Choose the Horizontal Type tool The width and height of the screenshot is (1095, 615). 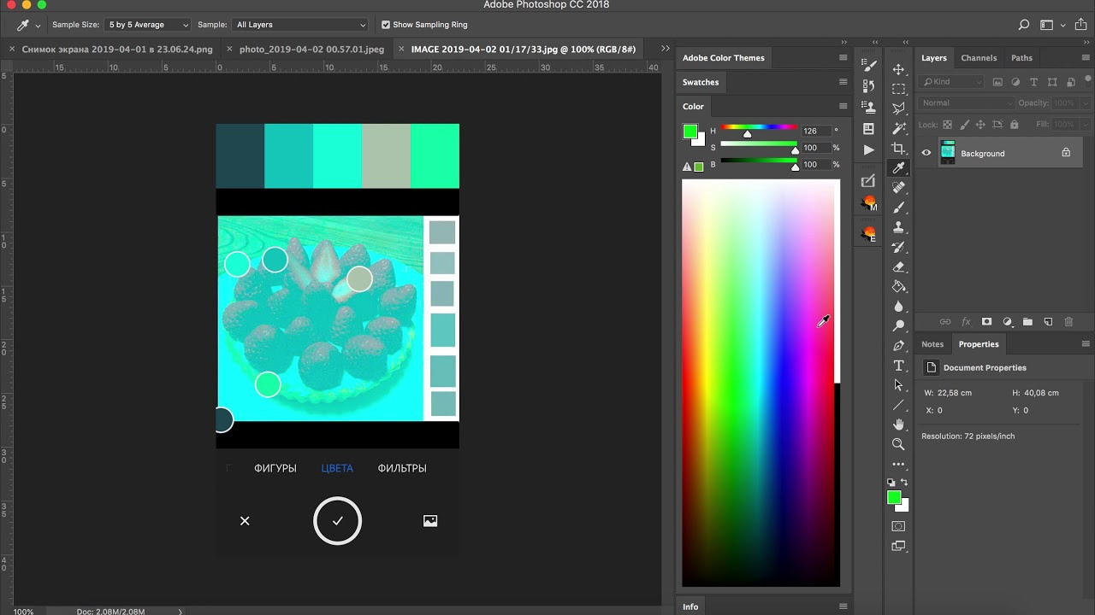pos(898,366)
